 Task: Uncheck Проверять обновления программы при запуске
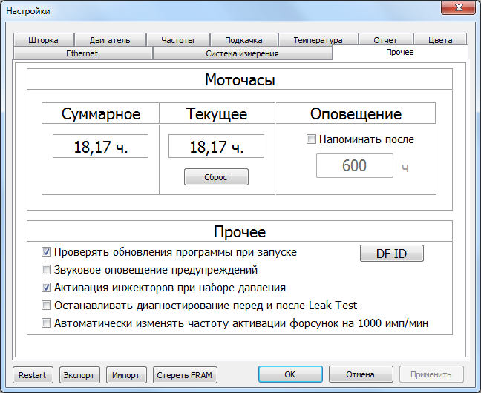click(46, 252)
